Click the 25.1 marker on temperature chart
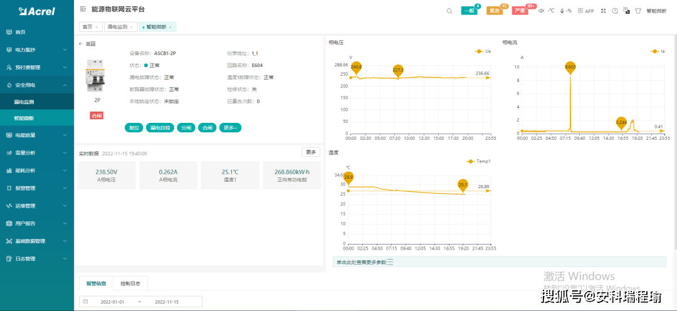Viewport: 677px width, 311px height. click(x=463, y=186)
